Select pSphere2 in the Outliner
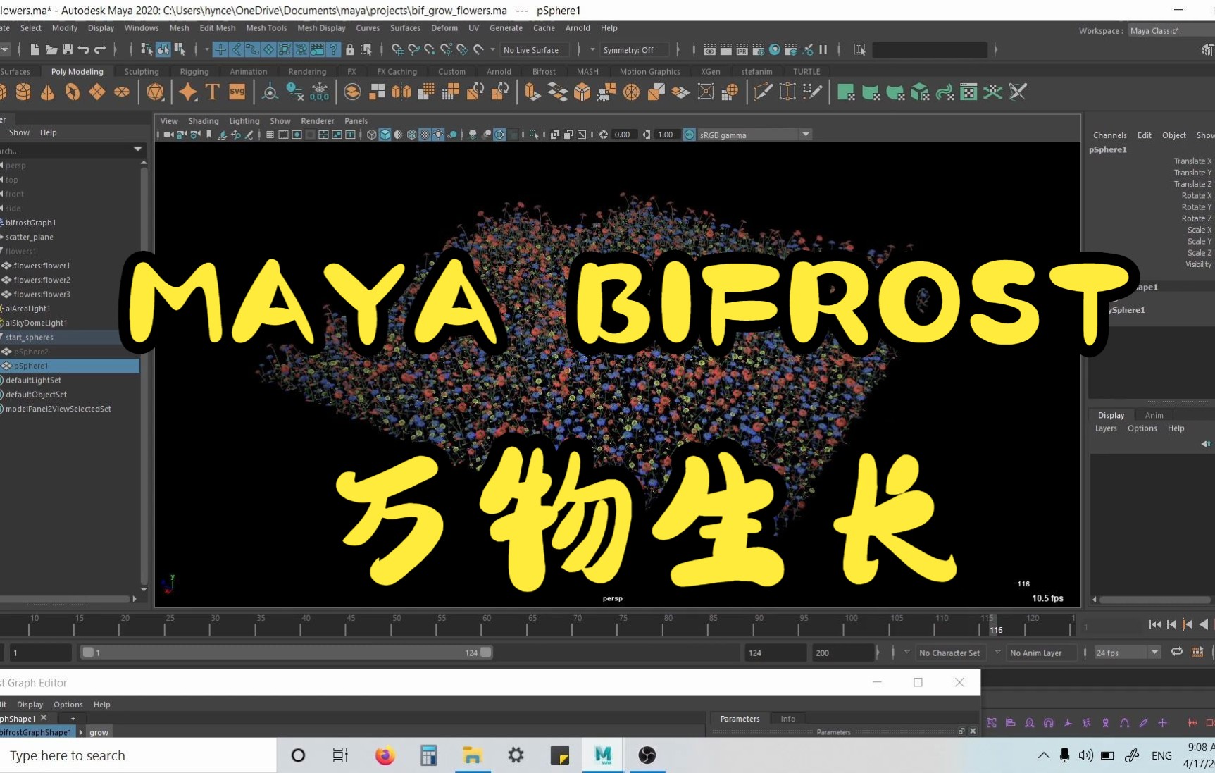 (x=30, y=351)
